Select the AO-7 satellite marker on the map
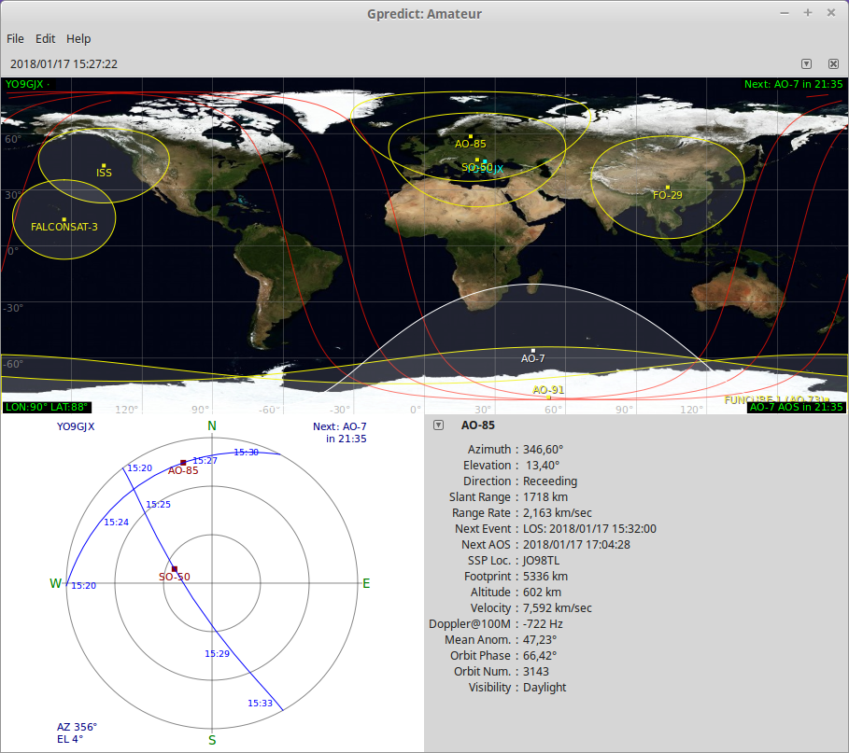The height and width of the screenshot is (753, 849). pyautogui.click(x=531, y=349)
